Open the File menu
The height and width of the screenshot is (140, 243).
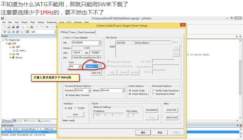point(4,22)
